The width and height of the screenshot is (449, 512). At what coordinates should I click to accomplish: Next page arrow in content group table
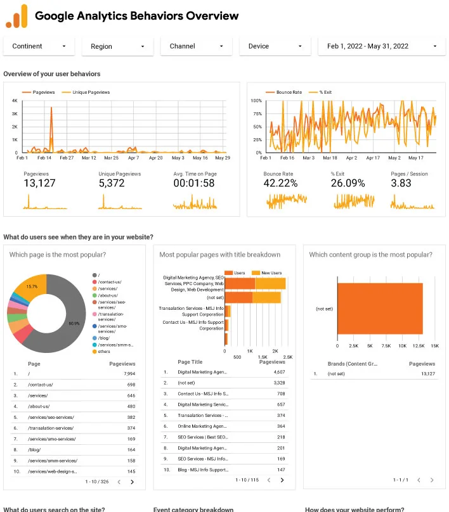click(x=431, y=480)
